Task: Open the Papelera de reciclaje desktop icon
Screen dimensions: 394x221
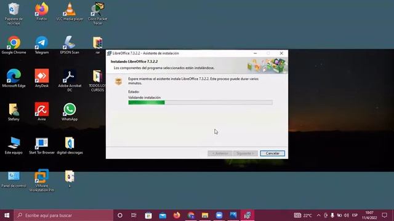Action: point(14,13)
